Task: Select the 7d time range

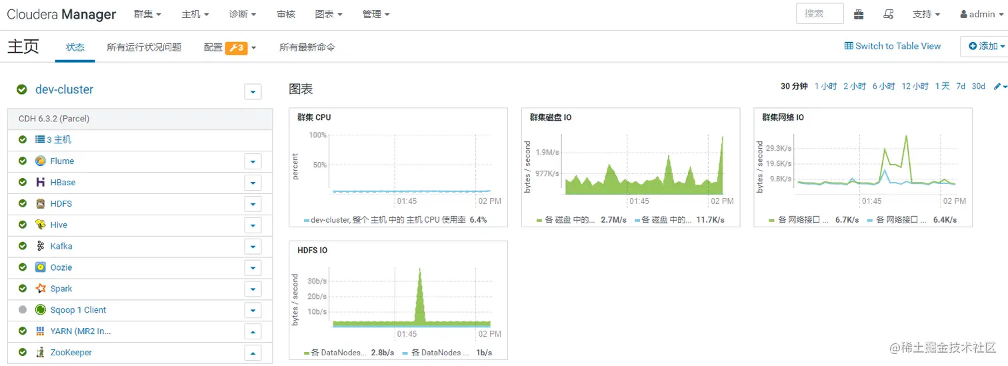Action: coord(961,87)
